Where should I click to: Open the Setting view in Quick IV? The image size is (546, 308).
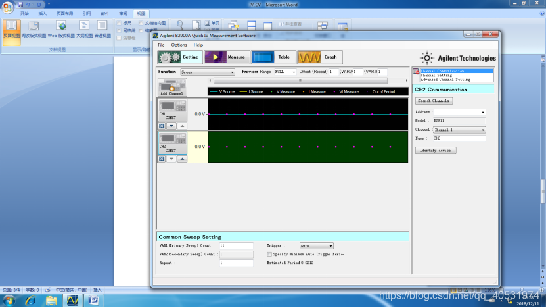pyautogui.click(x=179, y=57)
